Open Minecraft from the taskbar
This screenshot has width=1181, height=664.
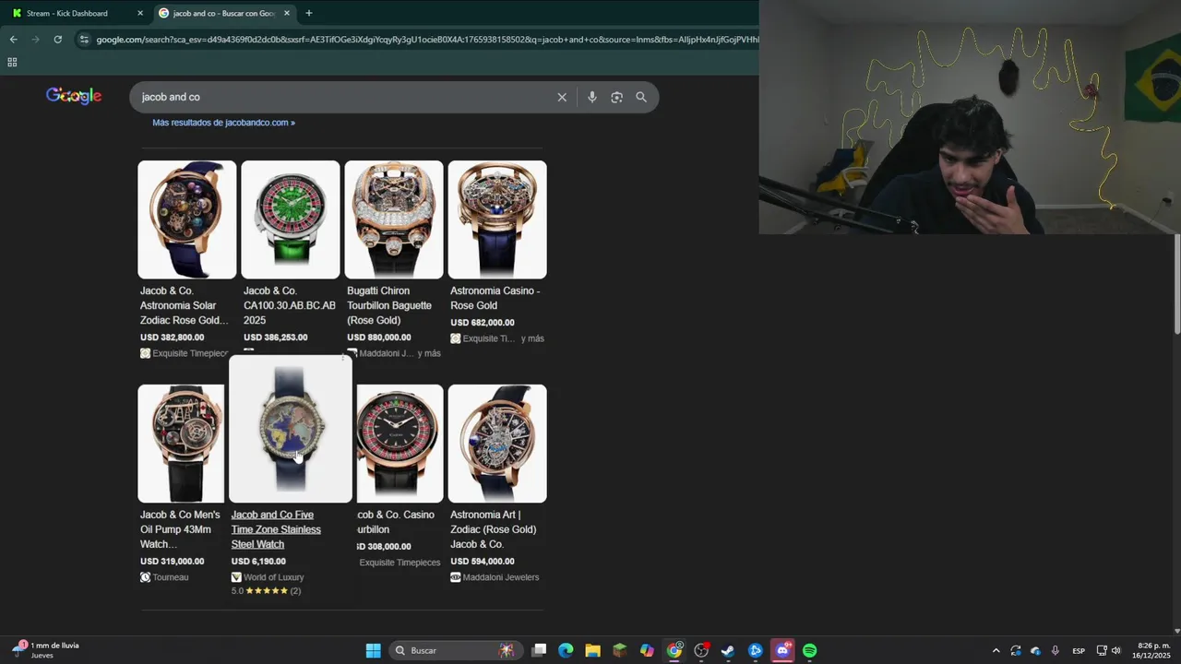click(x=620, y=650)
